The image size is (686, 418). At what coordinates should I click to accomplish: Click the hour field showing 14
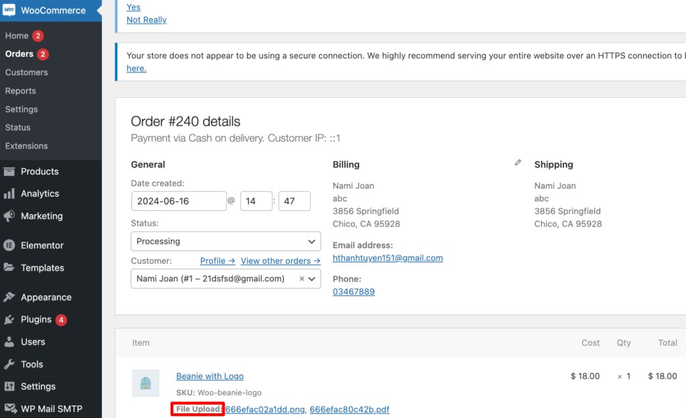coord(257,201)
